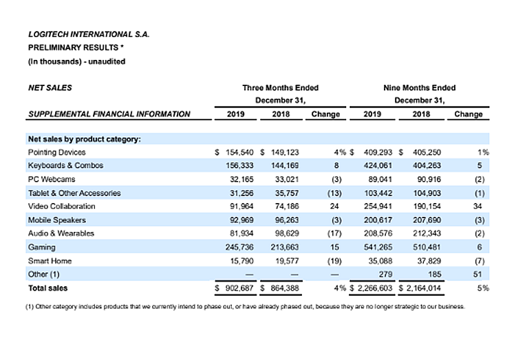Click the Other category value 279
The image size is (516, 351).
tap(385, 275)
